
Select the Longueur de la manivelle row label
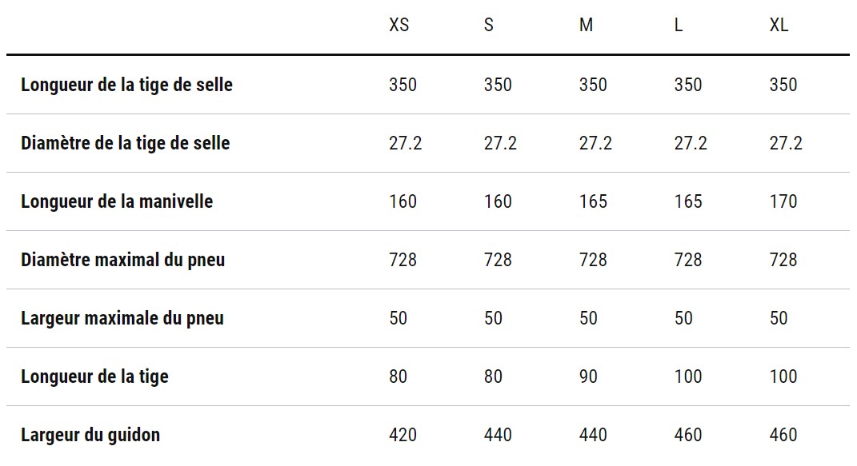click(117, 202)
